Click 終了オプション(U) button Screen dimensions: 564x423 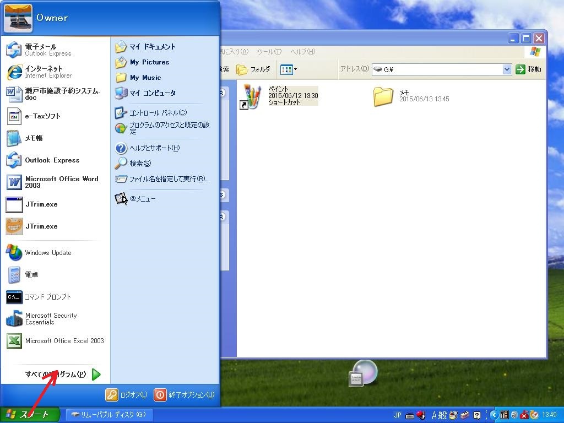coord(184,395)
